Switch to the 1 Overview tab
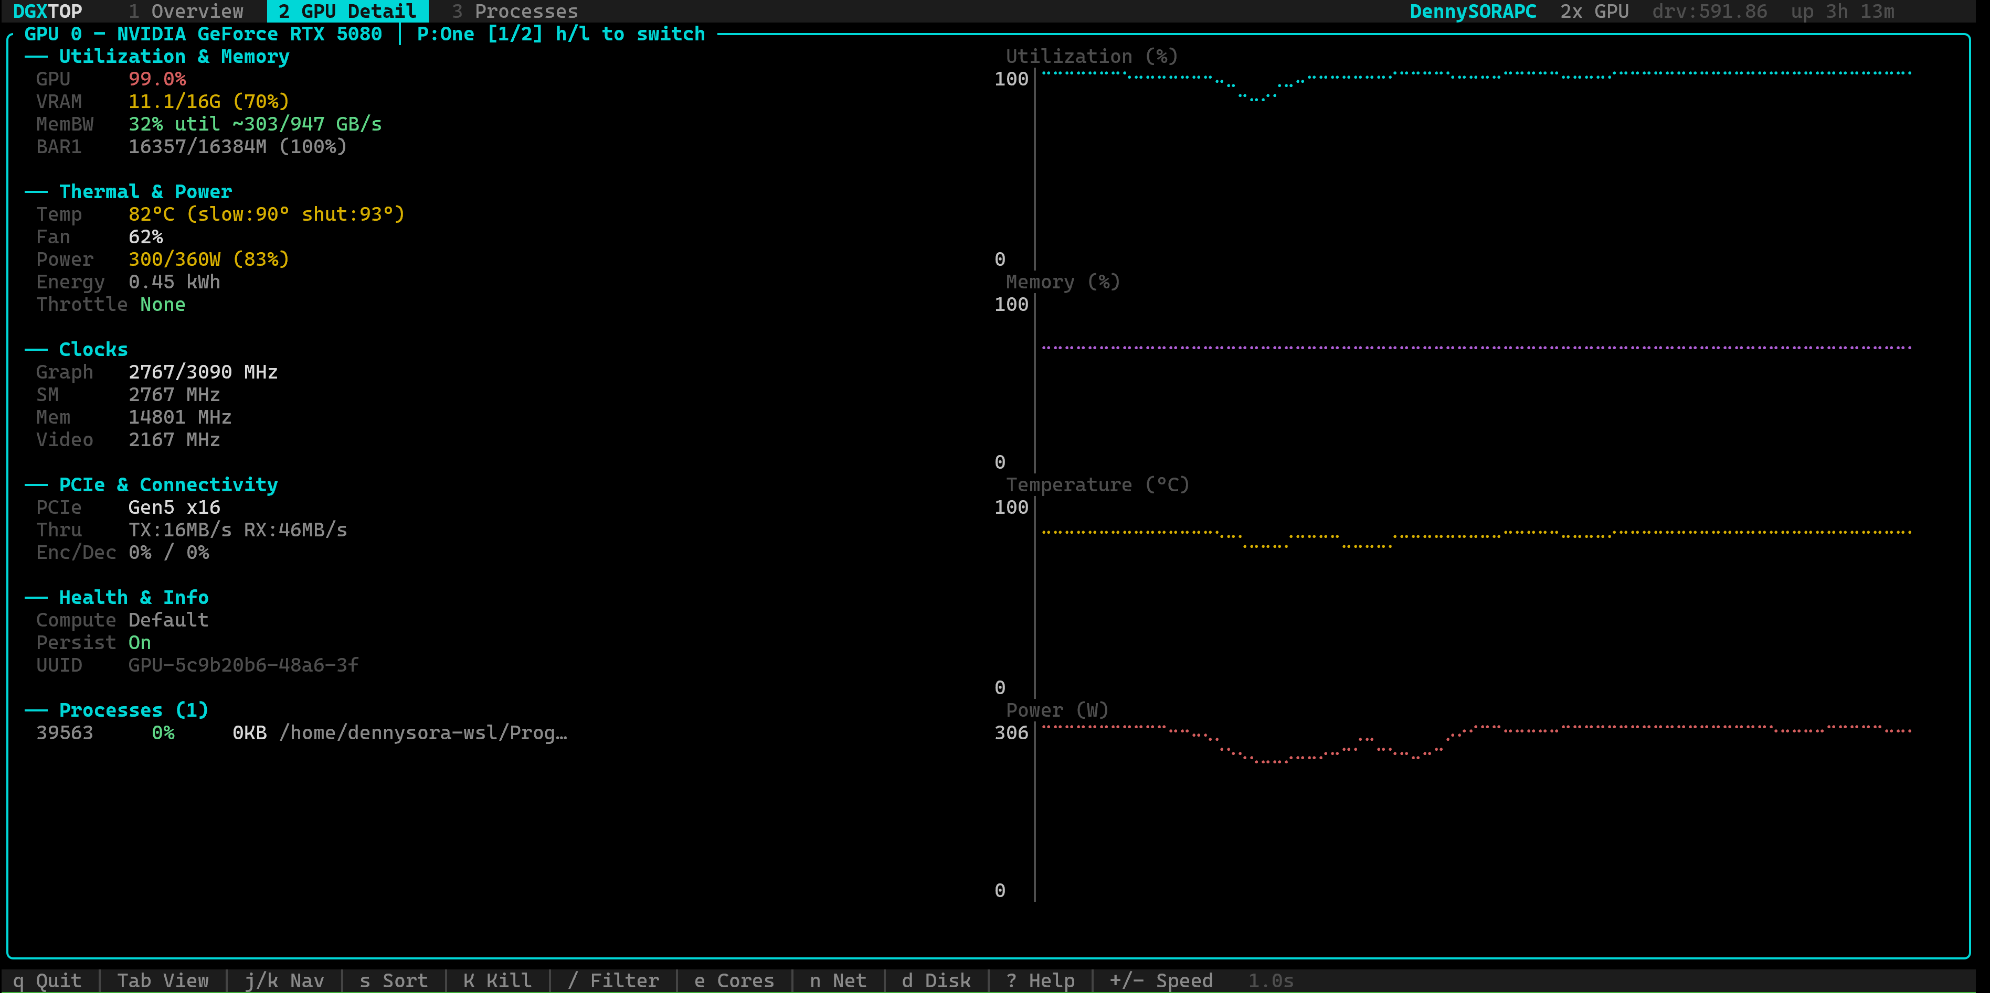This screenshot has height=993, width=1990. point(186,12)
